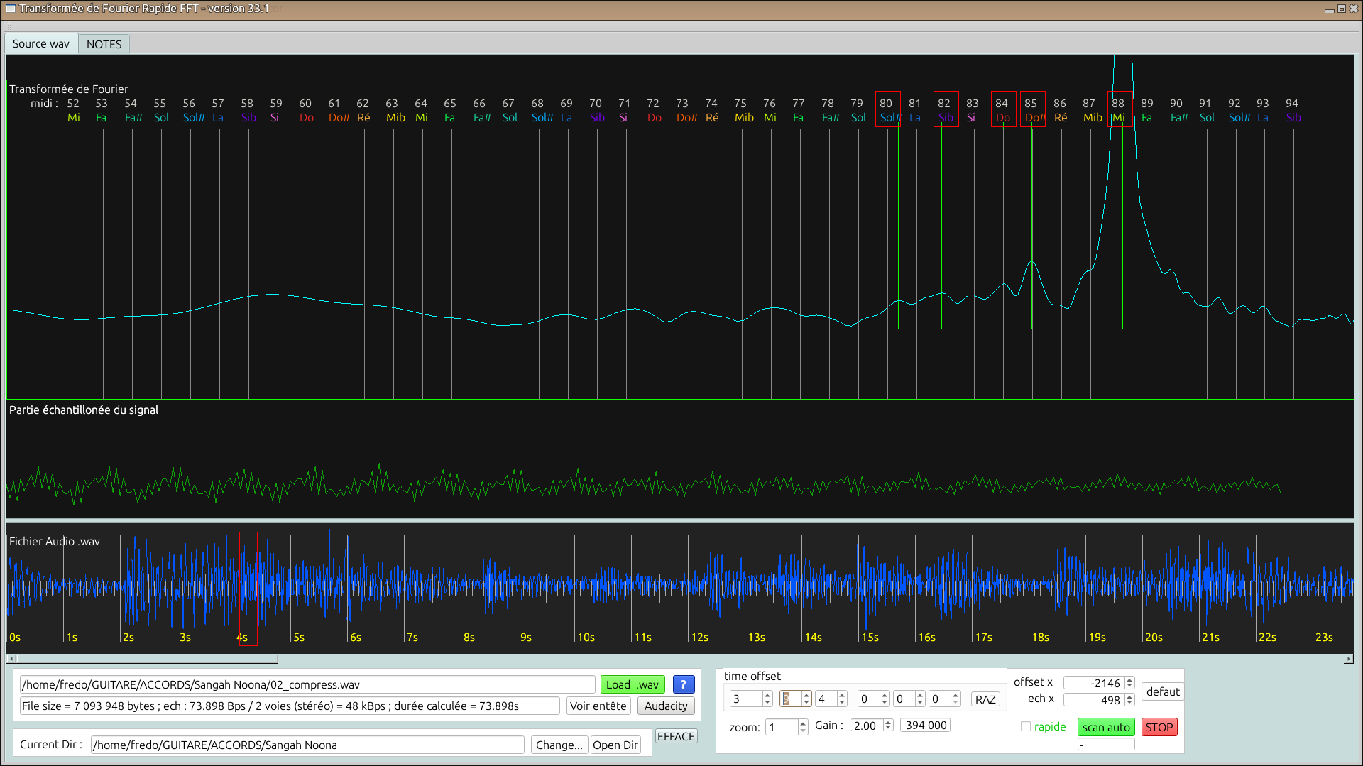Click Voir entête to view the header

tap(598, 706)
